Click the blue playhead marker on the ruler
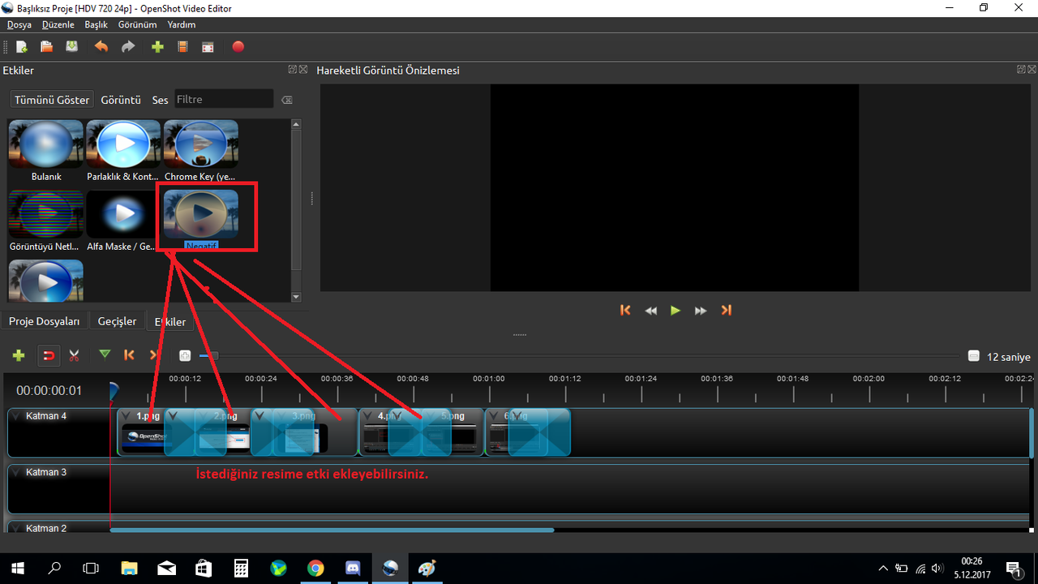The width and height of the screenshot is (1038, 584). click(x=114, y=390)
